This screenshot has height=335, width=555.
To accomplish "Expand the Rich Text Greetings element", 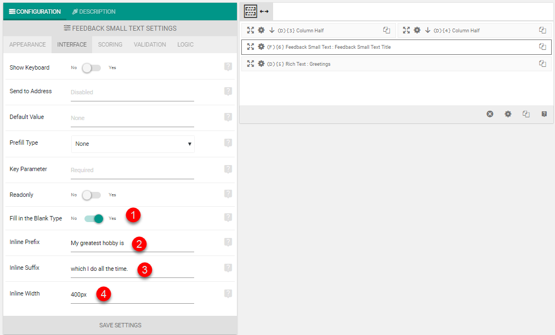I will (x=251, y=64).
